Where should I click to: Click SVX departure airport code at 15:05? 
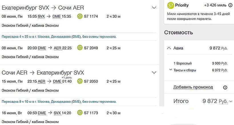(x=41, y=17)
